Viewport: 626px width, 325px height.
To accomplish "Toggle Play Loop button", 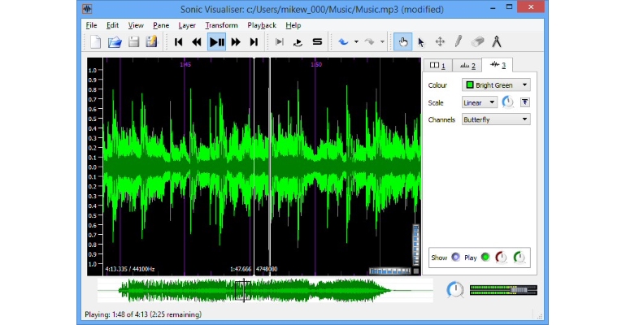I will click(x=298, y=42).
